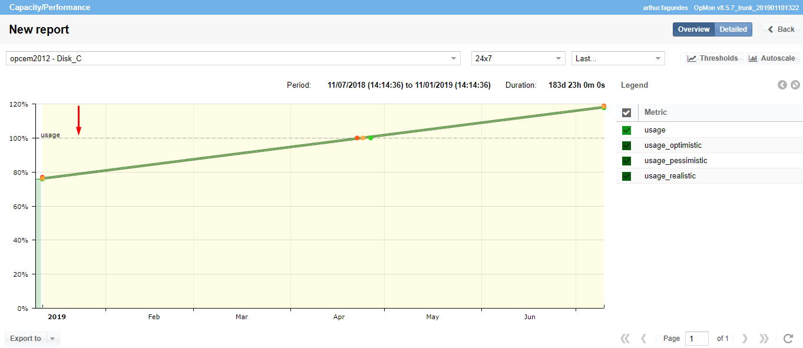This screenshot has width=803, height=348.
Task: Toggle the usage metric checkbox
Action: (x=627, y=130)
